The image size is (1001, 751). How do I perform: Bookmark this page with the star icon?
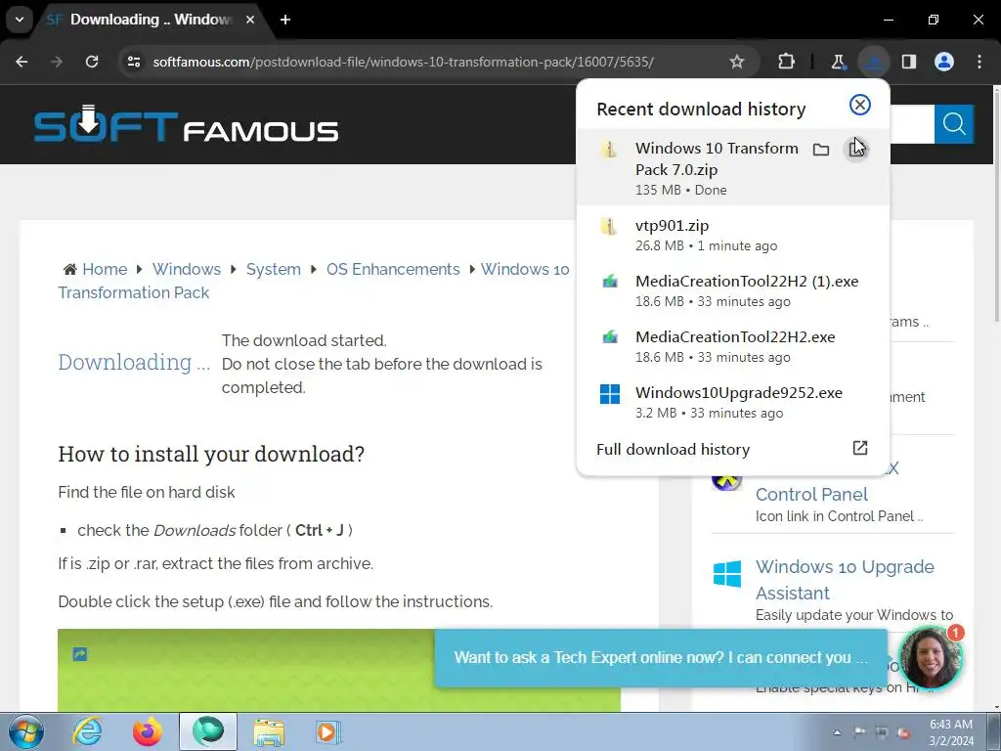737,62
